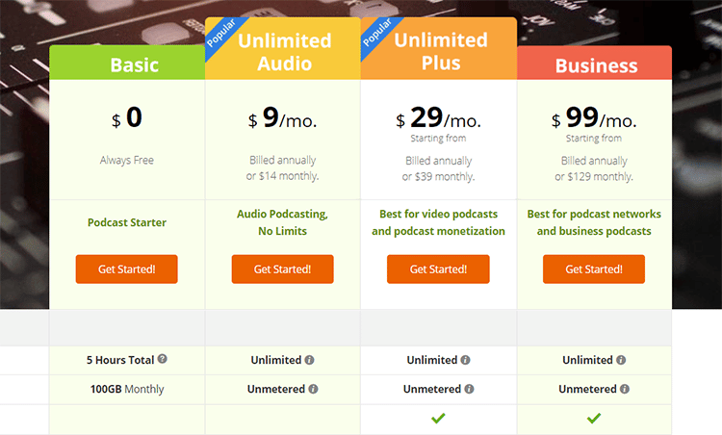This screenshot has width=722, height=435.
Task: Select the green Basic plan header
Action: point(127,64)
